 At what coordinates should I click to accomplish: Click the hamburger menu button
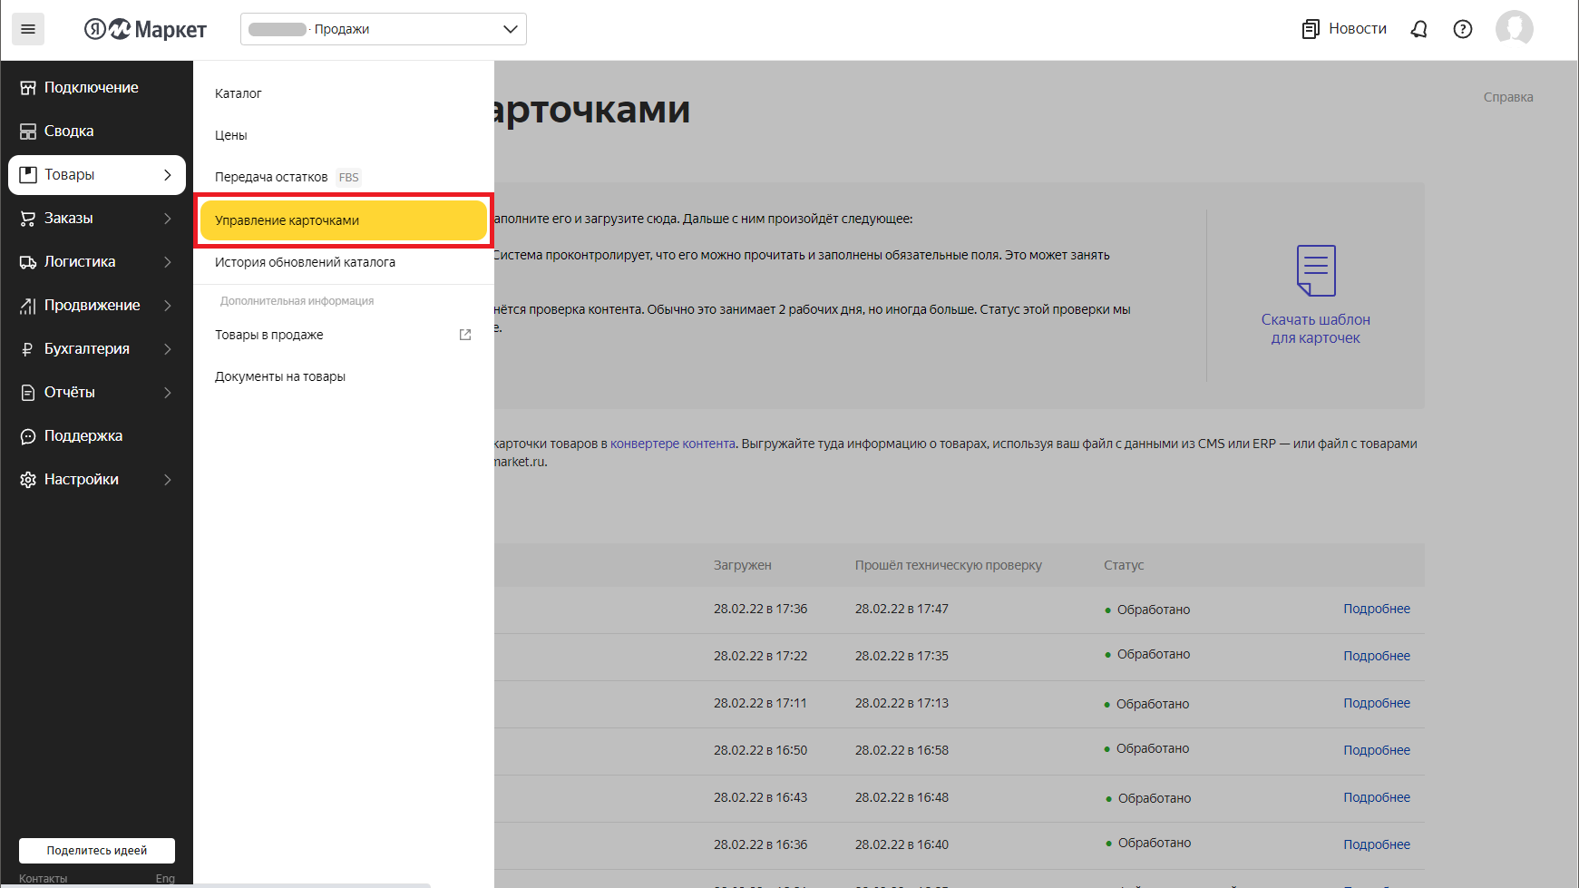(28, 29)
